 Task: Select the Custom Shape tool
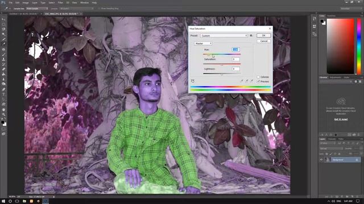(3, 104)
